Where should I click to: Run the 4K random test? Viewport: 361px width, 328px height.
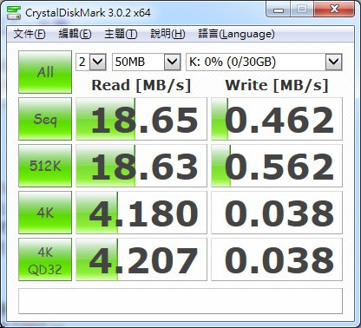click(x=45, y=213)
